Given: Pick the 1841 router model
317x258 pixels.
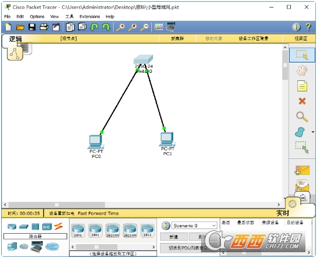Looking at the screenshot, I should (78, 230).
